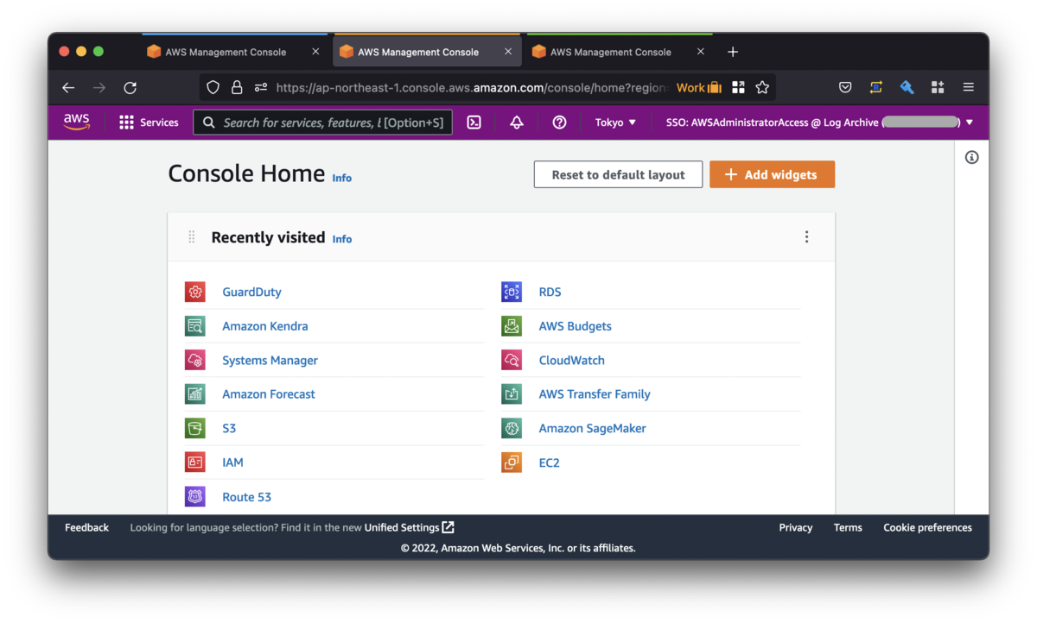Click the Add widgets button
This screenshot has height=623, width=1037.
[x=772, y=174]
